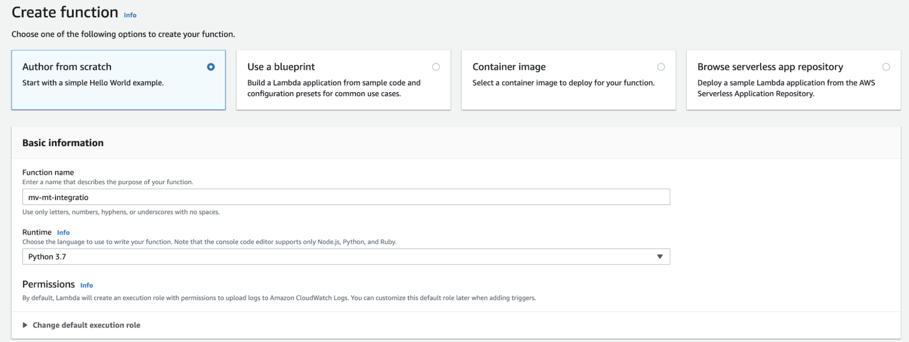Select the Author from scratch radio button

pyautogui.click(x=211, y=67)
